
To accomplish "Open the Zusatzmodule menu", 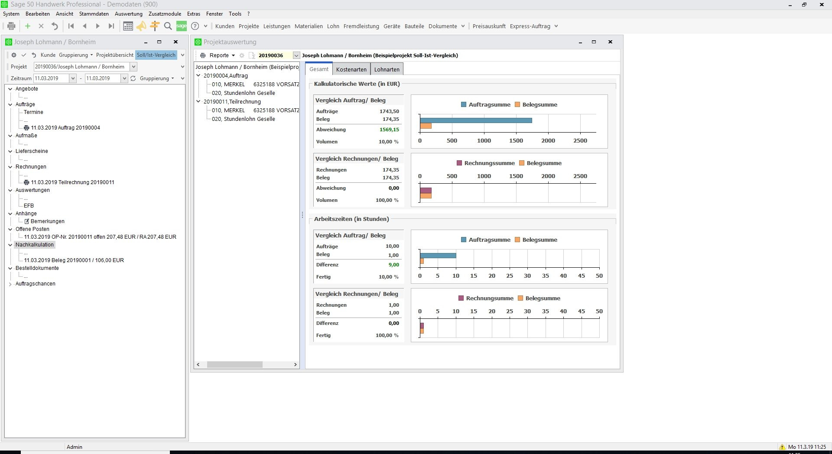I will pyautogui.click(x=165, y=14).
